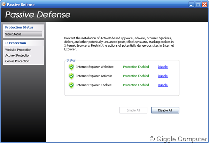Image resolution: width=209 pixels, height=143 pixels.
Task: Click the shield icon for Internet Explorer Cookies
Action: coord(71,85)
